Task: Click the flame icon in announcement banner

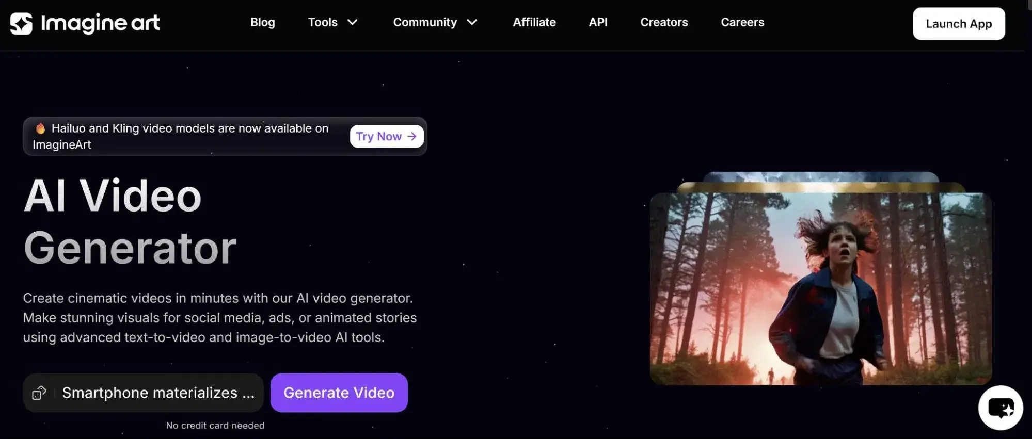Action: pos(40,128)
